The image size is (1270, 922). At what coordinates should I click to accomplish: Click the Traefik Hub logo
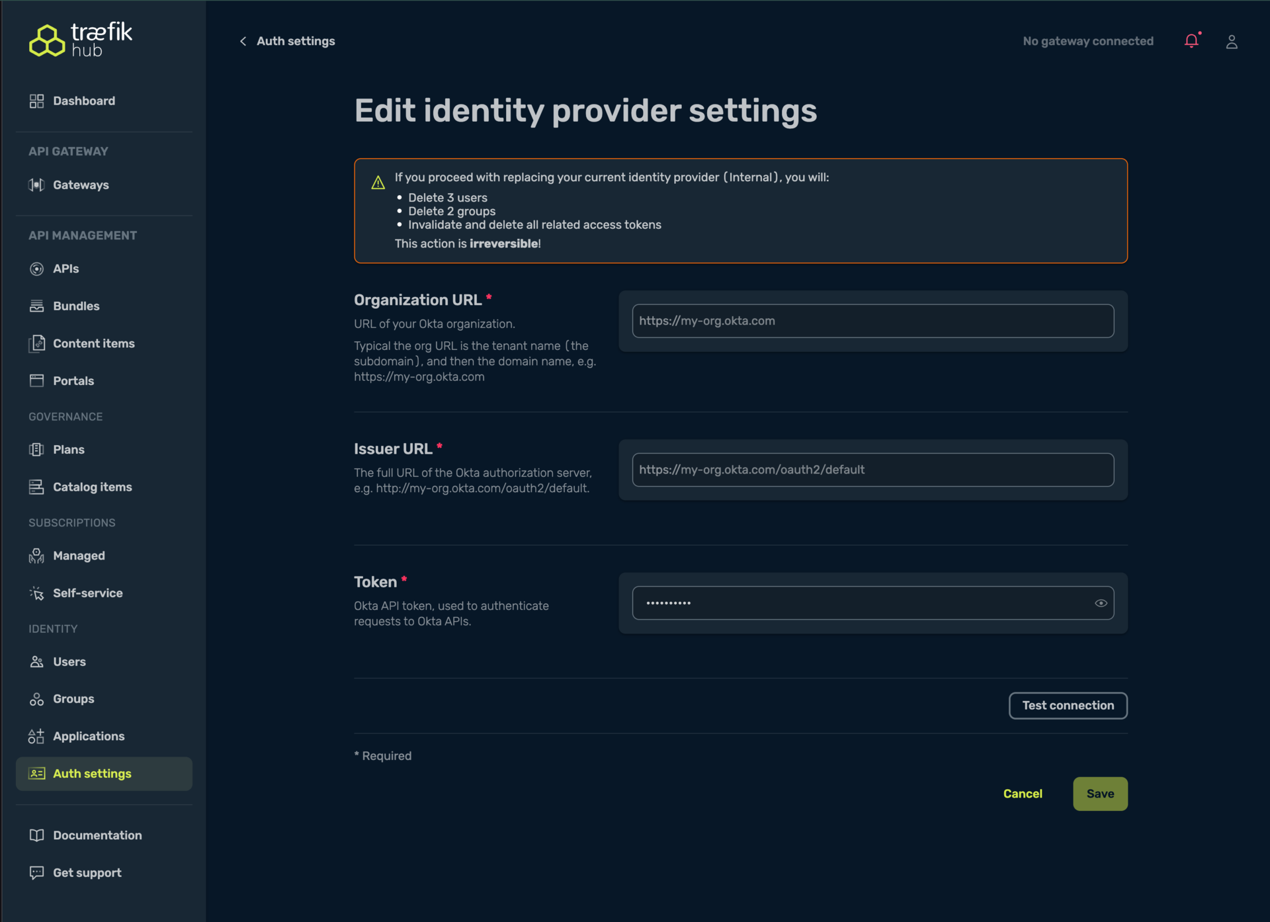click(x=80, y=40)
